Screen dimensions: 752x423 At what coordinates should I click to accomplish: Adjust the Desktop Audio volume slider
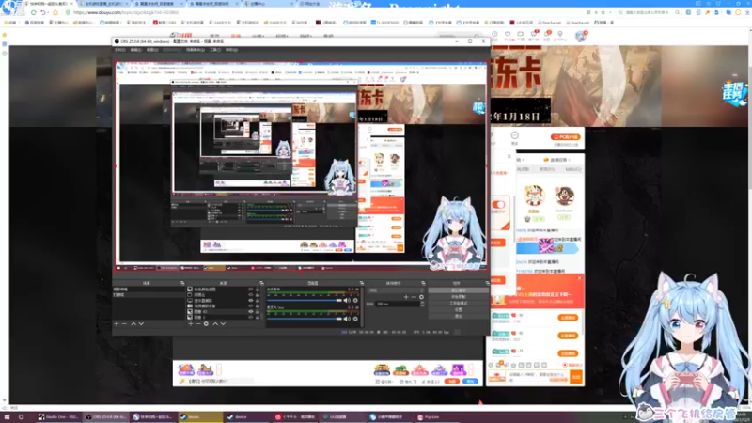click(x=304, y=301)
